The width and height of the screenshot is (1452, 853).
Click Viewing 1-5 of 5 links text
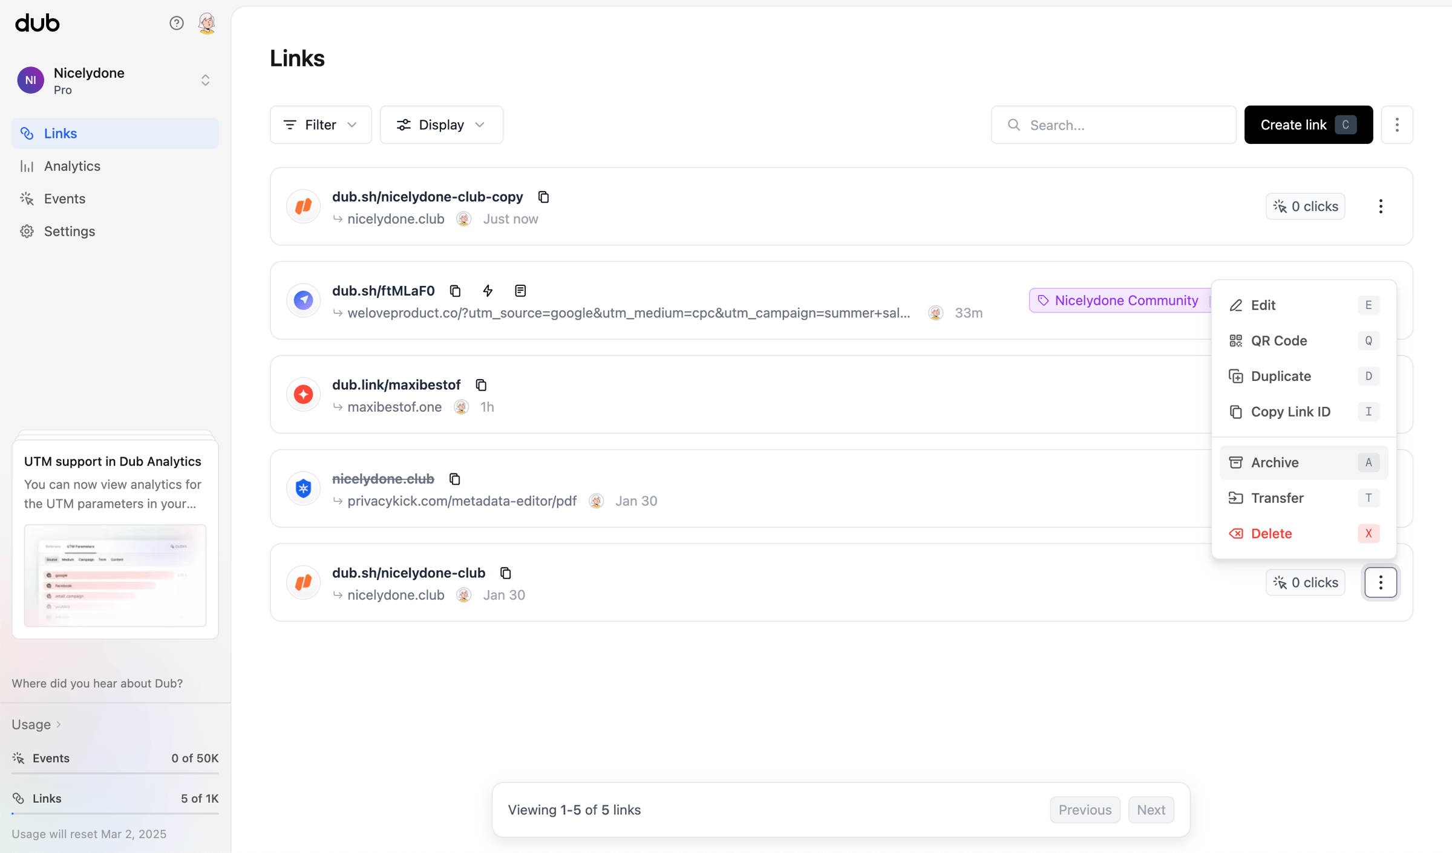[x=574, y=810]
